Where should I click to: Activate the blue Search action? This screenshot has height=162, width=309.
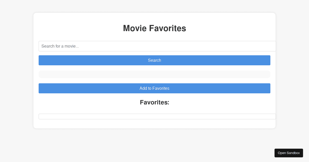click(154, 60)
